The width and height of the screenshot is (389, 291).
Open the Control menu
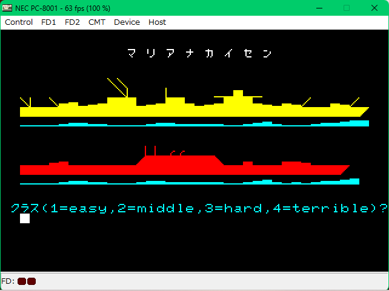[x=19, y=22]
